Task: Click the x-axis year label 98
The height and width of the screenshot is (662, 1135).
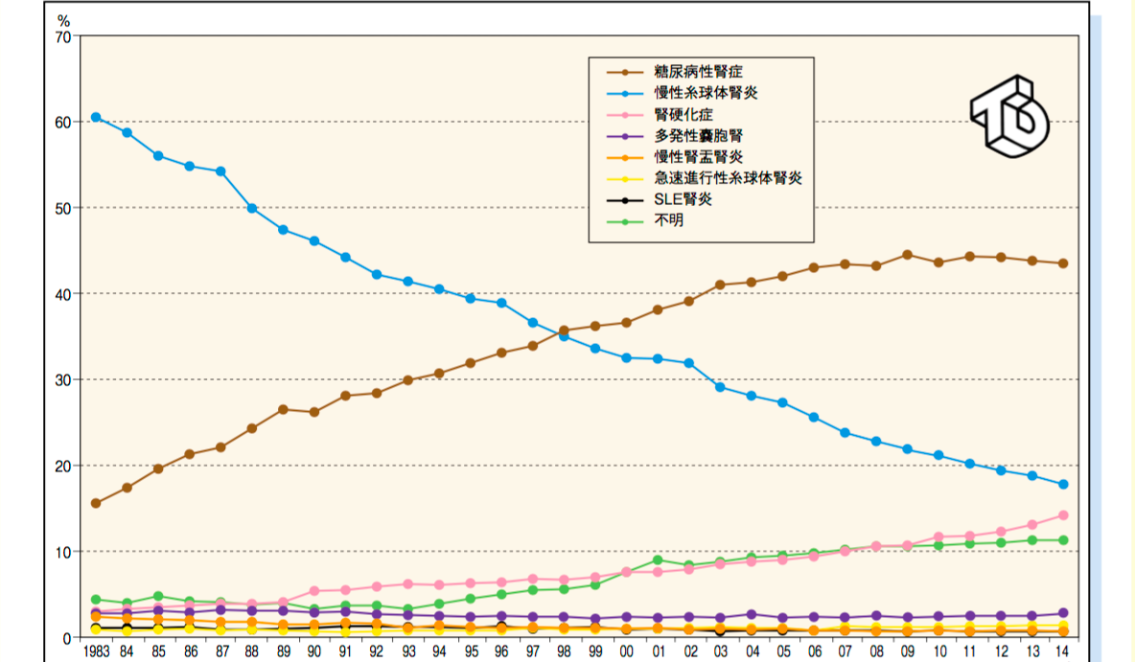Action: point(564,651)
